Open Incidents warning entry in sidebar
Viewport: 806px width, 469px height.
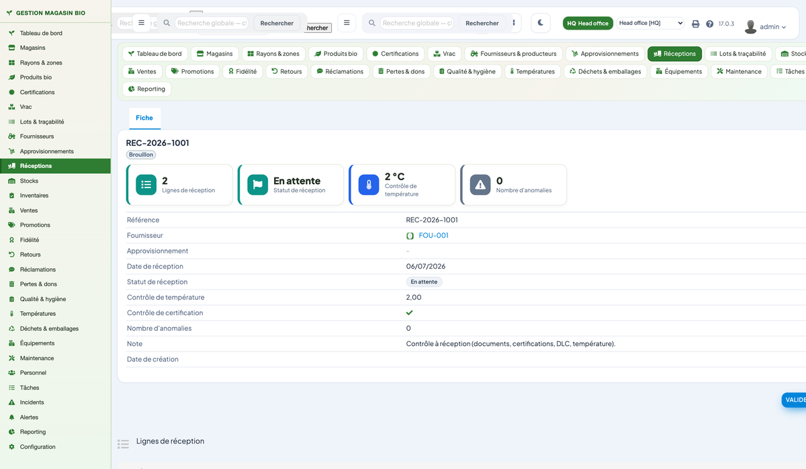click(55, 402)
